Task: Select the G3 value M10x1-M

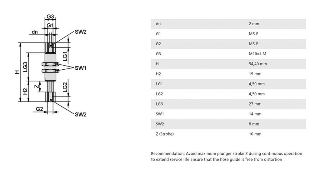Action: pos(257,54)
